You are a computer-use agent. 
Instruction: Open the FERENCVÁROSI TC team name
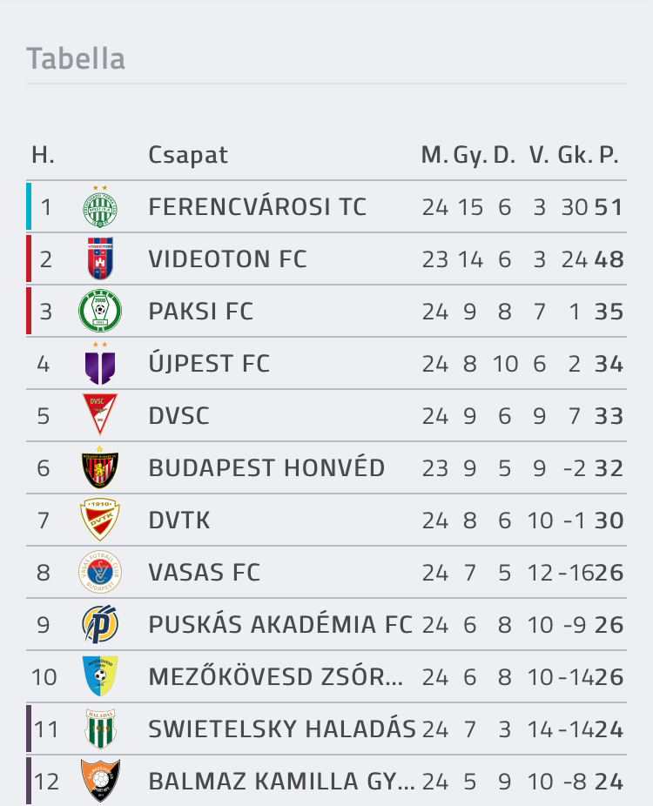click(x=257, y=207)
